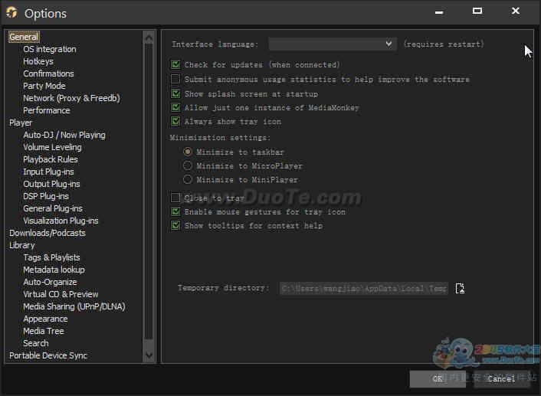Select Minimize to taskbar radio button
541x396 pixels.
tap(187, 152)
